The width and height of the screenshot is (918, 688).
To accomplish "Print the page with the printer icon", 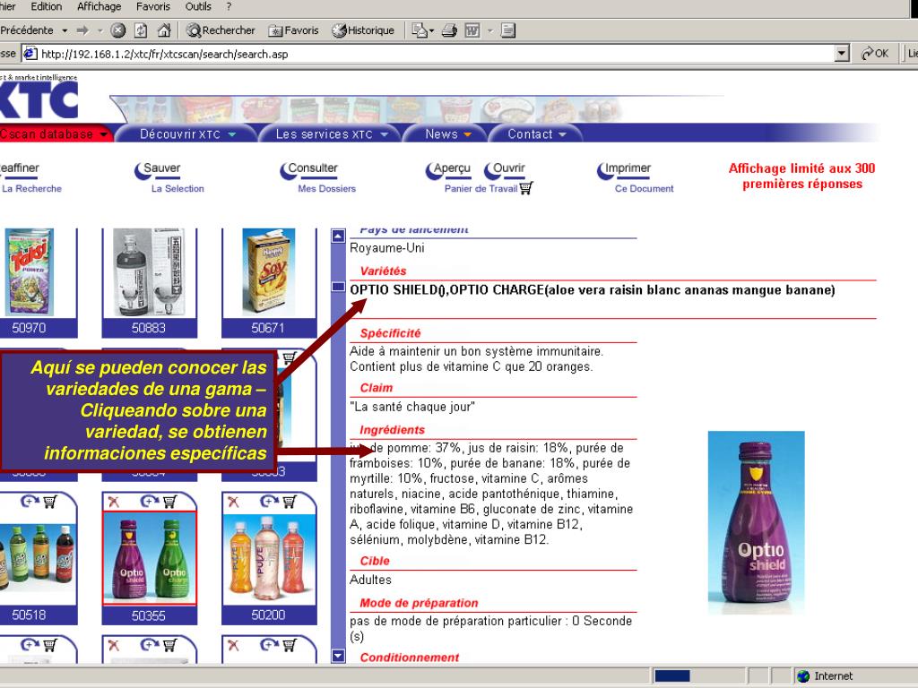I will coord(449,30).
